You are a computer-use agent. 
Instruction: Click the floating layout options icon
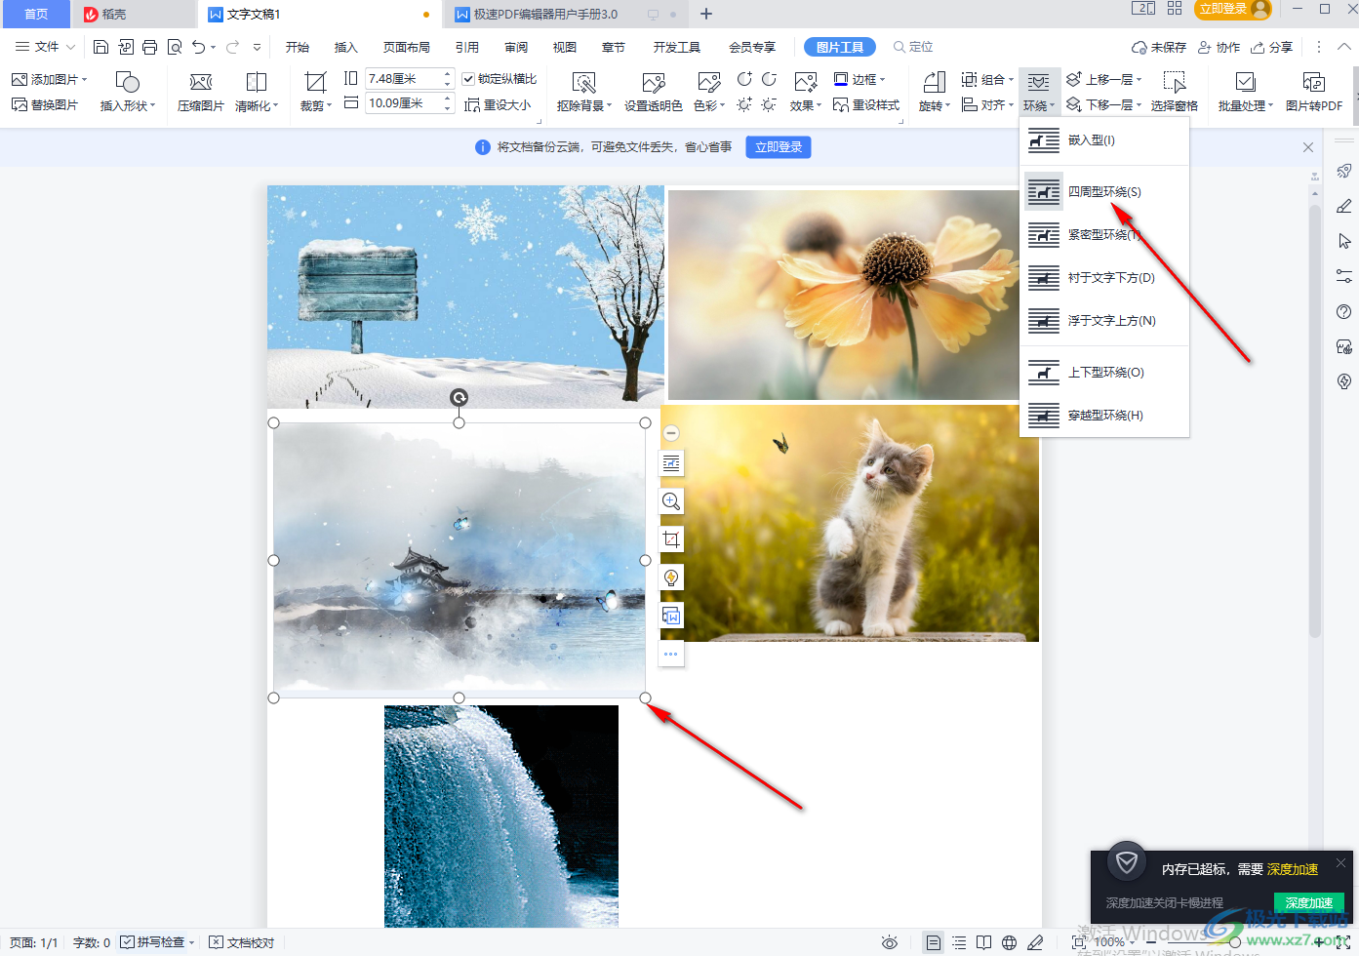click(x=671, y=463)
